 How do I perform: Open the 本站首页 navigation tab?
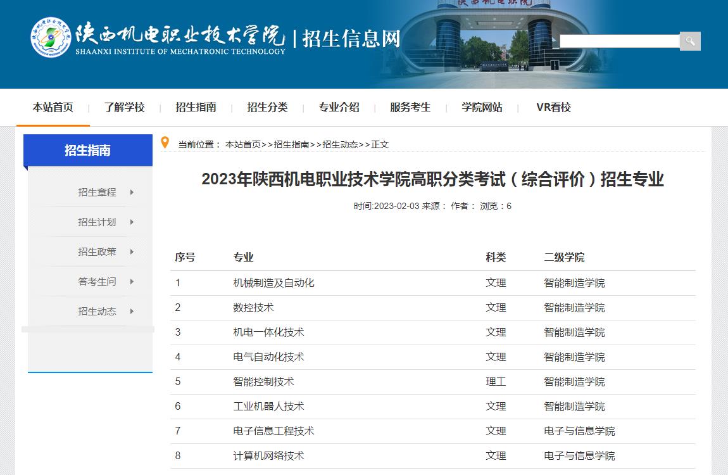click(53, 107)
